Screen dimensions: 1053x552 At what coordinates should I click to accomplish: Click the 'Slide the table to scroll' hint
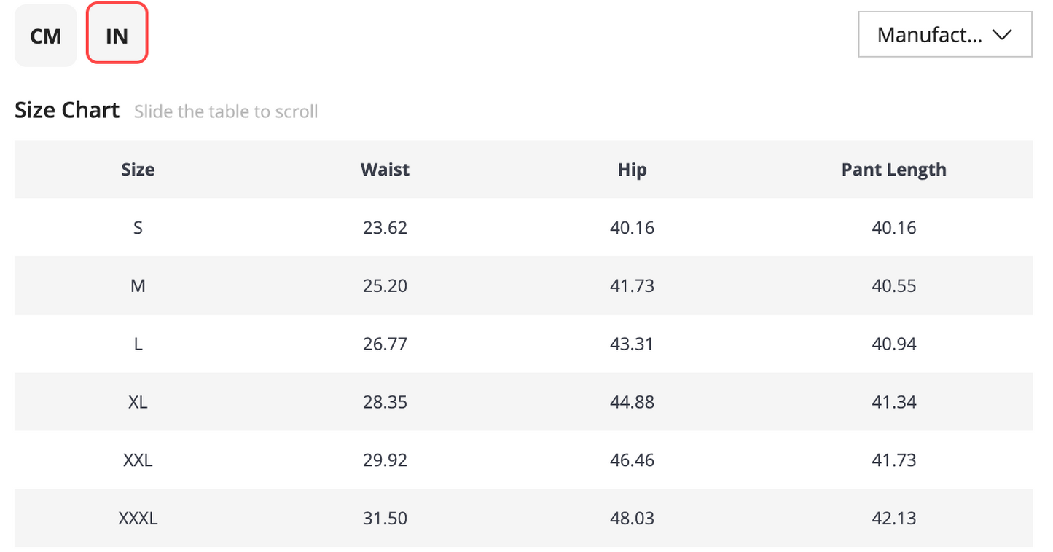pyautogui.click(x=226, y=112)
